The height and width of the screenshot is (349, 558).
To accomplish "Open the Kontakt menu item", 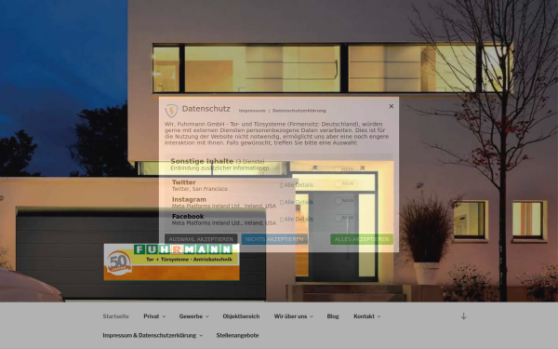I will (364, 316).
